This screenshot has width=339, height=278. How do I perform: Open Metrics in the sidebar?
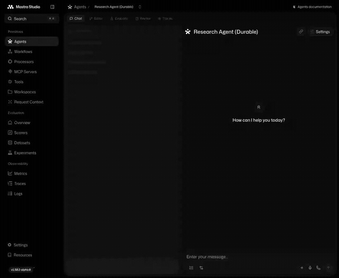tap(32, 173)
